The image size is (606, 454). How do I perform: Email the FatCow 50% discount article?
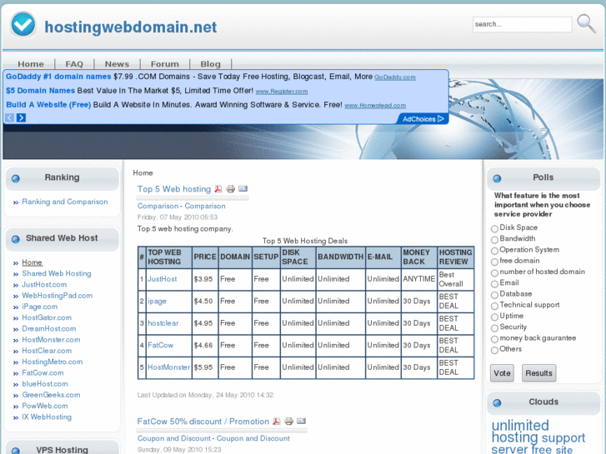(301, 421)
